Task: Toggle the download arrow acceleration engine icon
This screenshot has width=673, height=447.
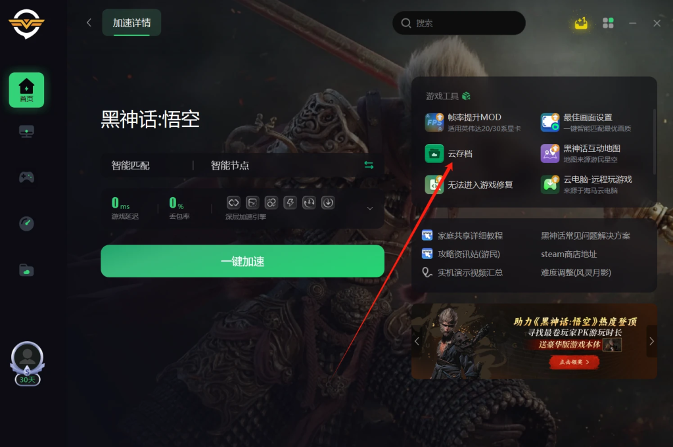Action: [x=328, y=202]
